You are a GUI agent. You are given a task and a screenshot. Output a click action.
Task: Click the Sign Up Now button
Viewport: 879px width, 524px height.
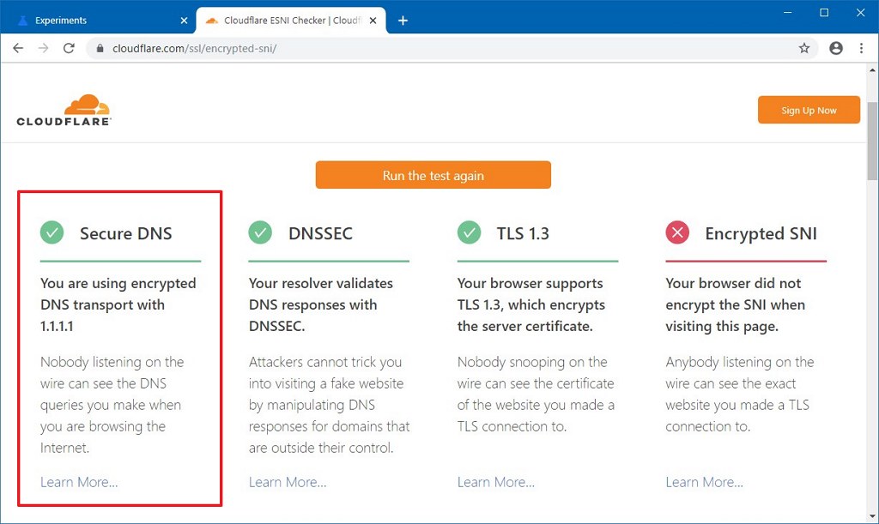(x=809, y=110)
